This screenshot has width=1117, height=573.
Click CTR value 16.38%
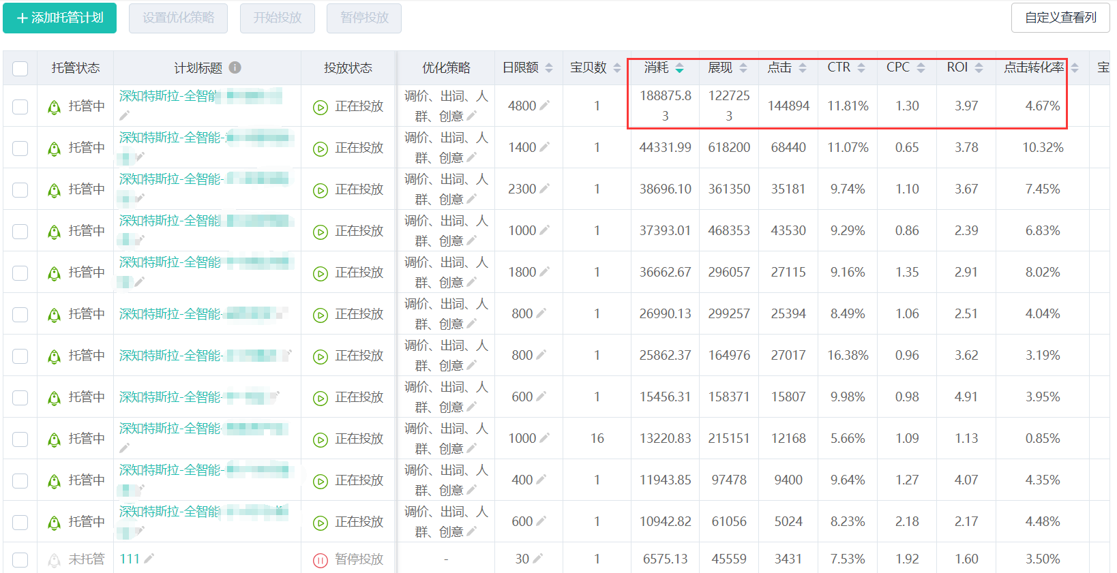coord(848,355)
